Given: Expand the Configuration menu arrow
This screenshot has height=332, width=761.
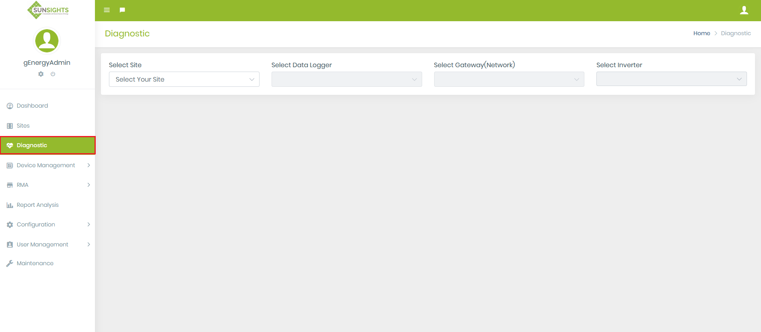Looking at the screenshot, I should (89, 224).
